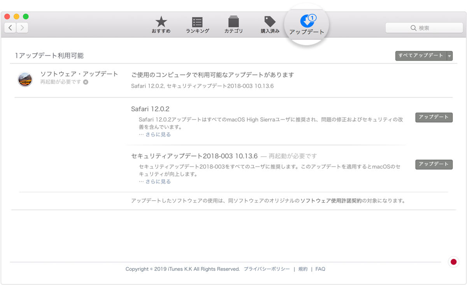The height and width of the screenshot is (285, 467).
Task: Click the すべてアップデート button
Action: click(x=421, y=56)
